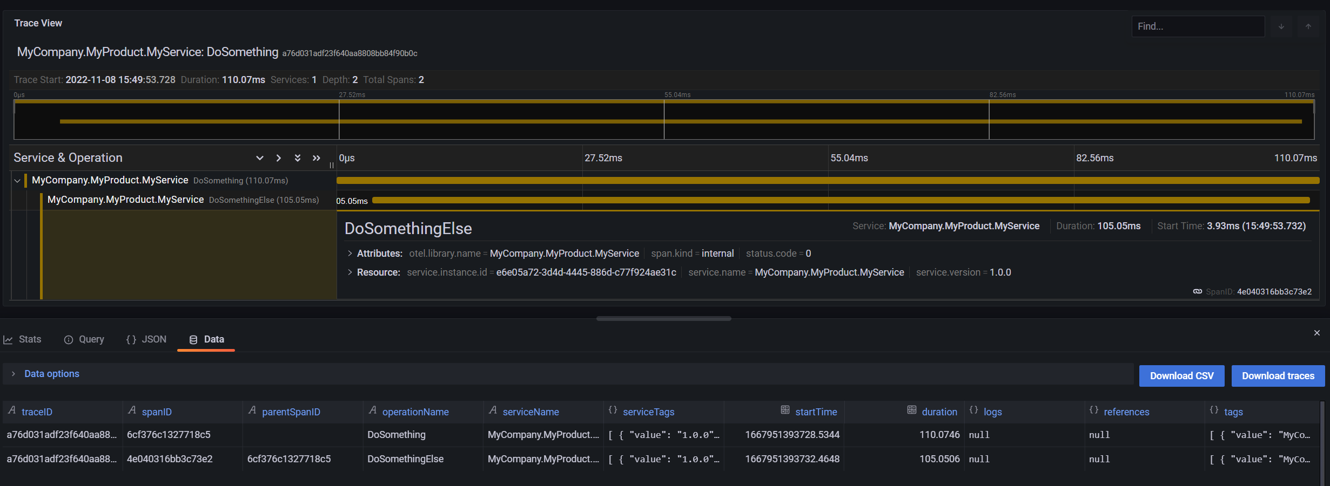Expand the Resource section of DoSomethingElse
Viewport: 1330px width, 486px height.
click(x=349, y=272)
